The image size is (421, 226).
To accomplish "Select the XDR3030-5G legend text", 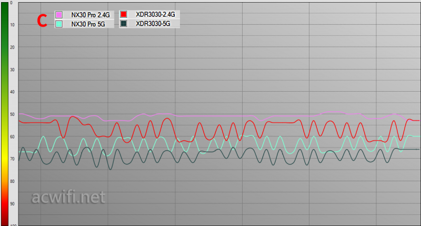I will pyautogui.click(x=153, y=24).
